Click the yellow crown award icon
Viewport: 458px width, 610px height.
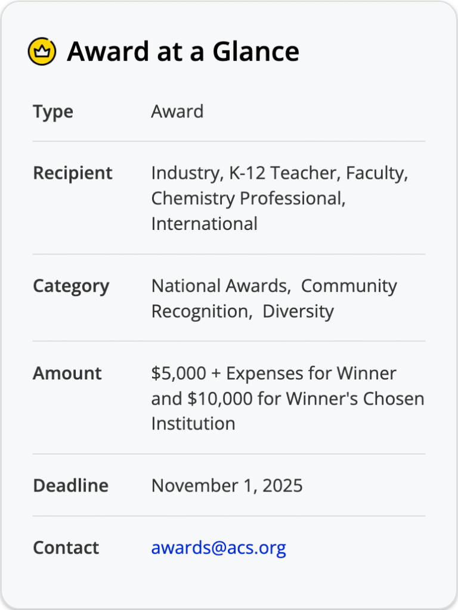pyautogui.click(x=42, y=52)
